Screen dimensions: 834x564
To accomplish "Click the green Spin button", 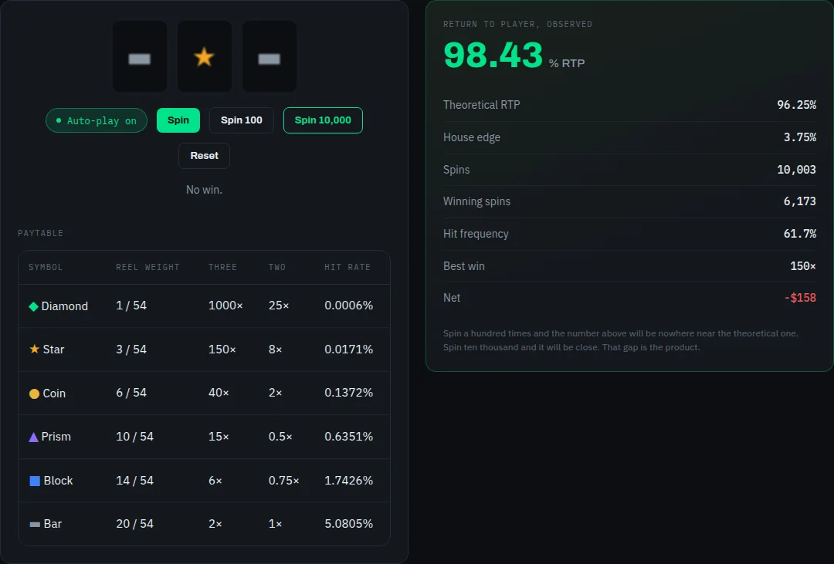I will coord(178,120).
